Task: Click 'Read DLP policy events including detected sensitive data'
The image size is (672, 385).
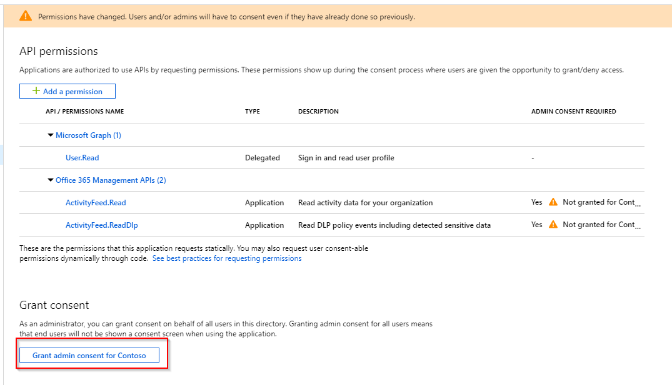Action: click(394, 225)
